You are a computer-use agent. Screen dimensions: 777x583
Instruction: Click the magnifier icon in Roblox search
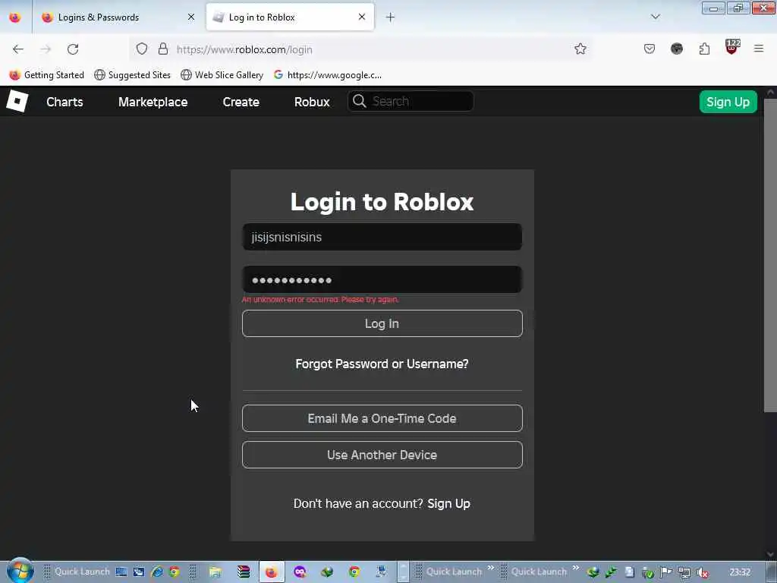[359, 101]
